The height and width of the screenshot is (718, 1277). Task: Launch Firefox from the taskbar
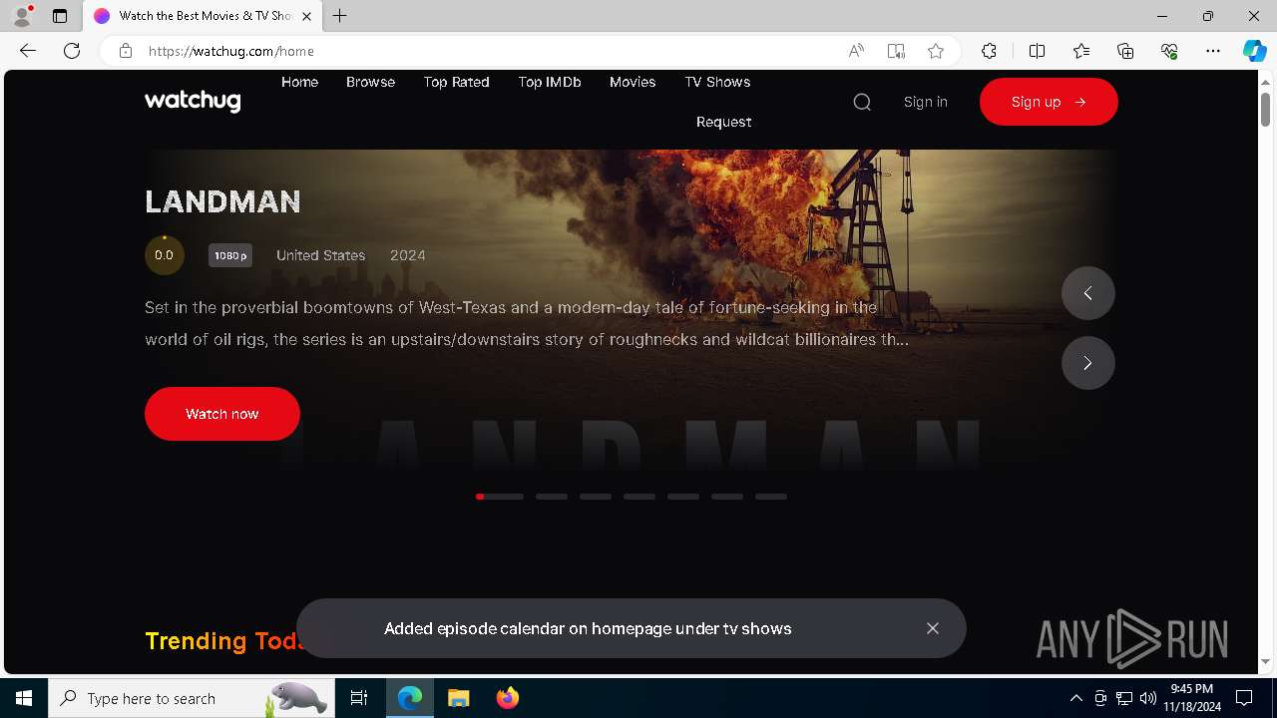pos(507,698)
